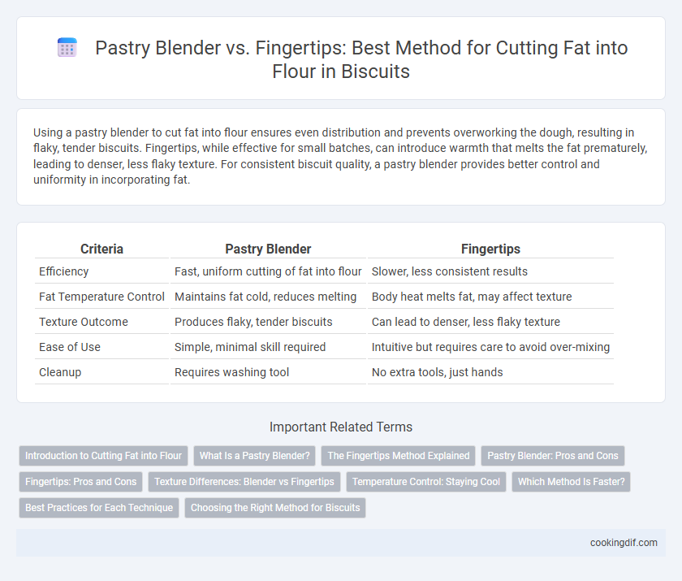Click the 'Important Related Terms' heading
Viewport: 682px width, 581px height.
point(341,427)
